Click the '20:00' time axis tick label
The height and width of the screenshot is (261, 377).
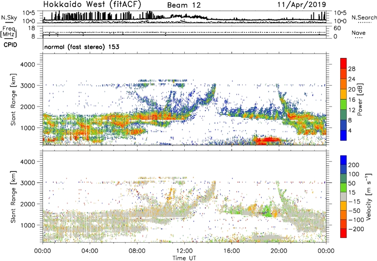pos(279,251)
